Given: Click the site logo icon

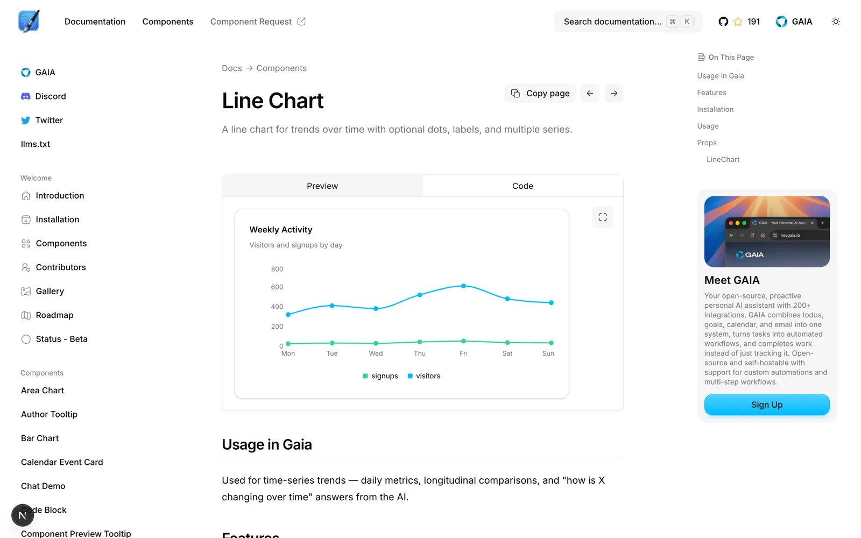Looking at the screenshot, I should click(29, 22).
